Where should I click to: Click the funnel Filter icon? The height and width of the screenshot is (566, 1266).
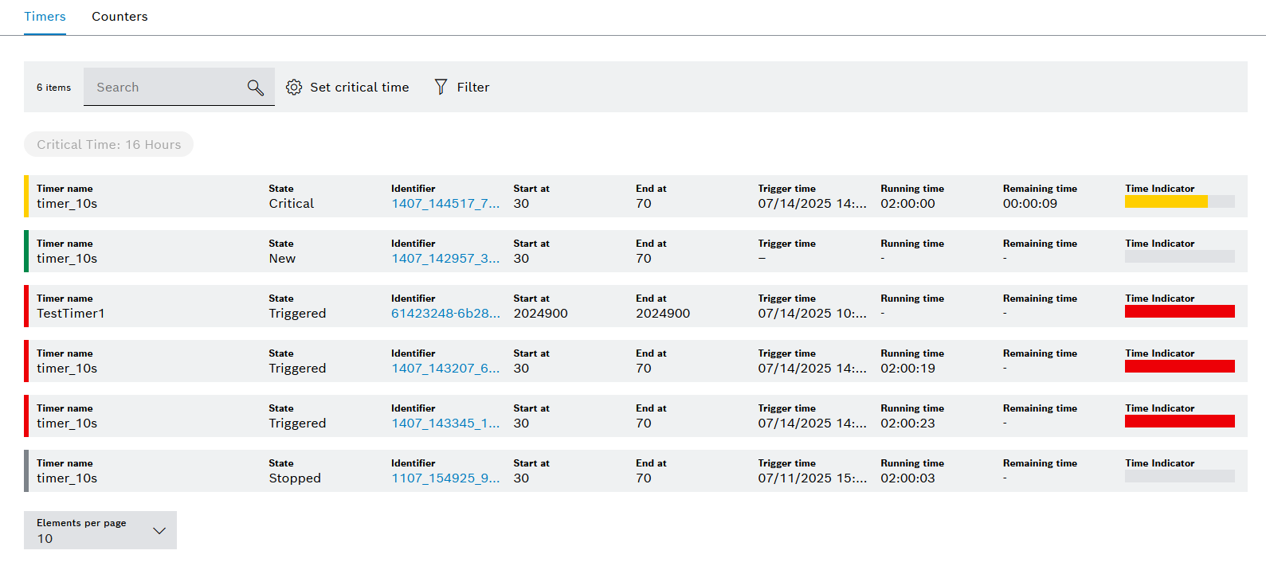click(x=441, y=87)
